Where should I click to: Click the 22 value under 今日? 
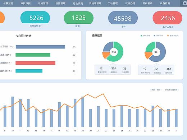[156, 69]
